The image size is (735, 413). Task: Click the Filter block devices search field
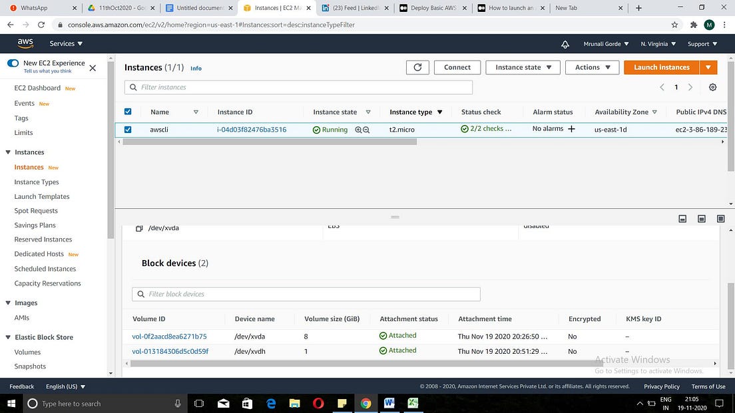tap(306, 294)
